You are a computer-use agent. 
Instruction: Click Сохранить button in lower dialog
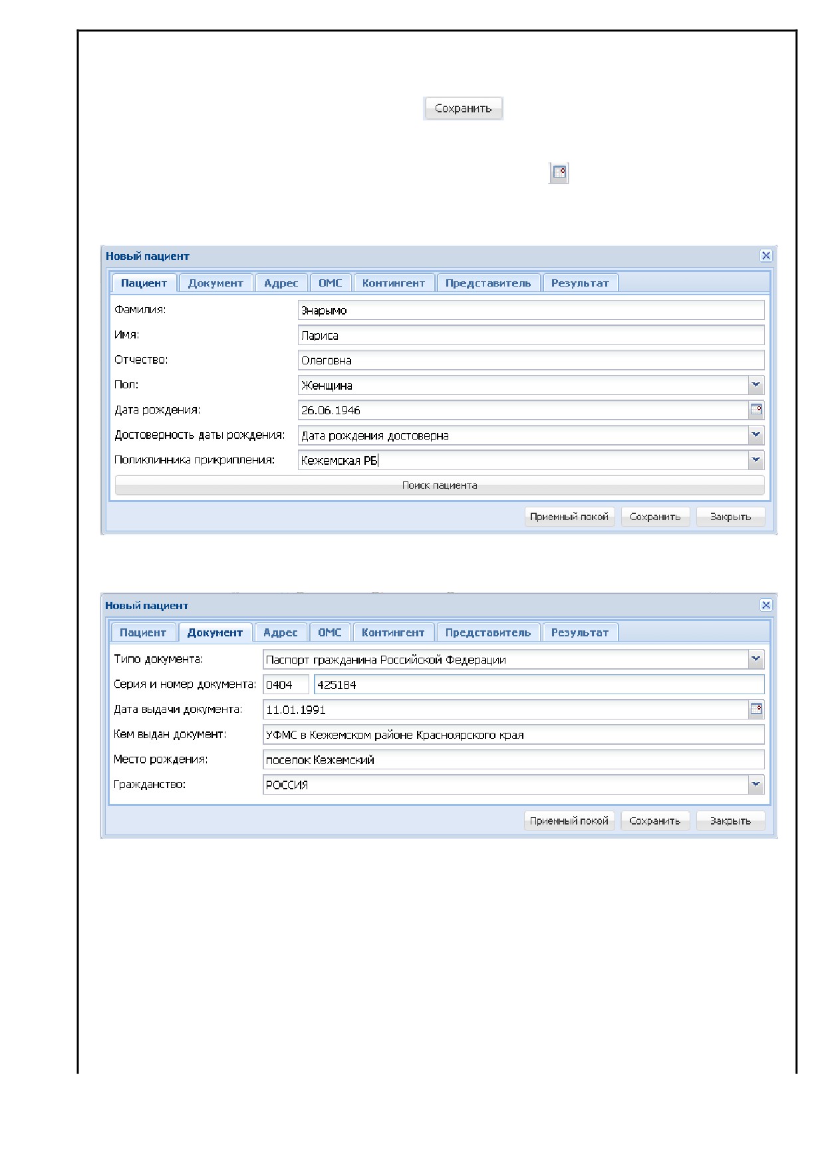[x=655, y=821]
